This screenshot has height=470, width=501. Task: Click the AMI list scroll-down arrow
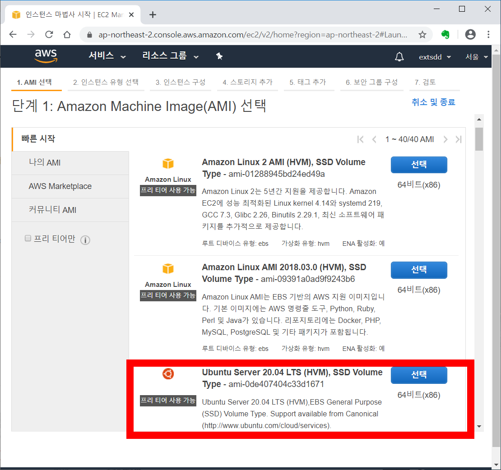[x=479, y=426]
